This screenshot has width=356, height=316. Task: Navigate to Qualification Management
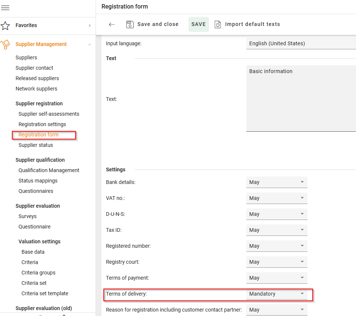49,170
